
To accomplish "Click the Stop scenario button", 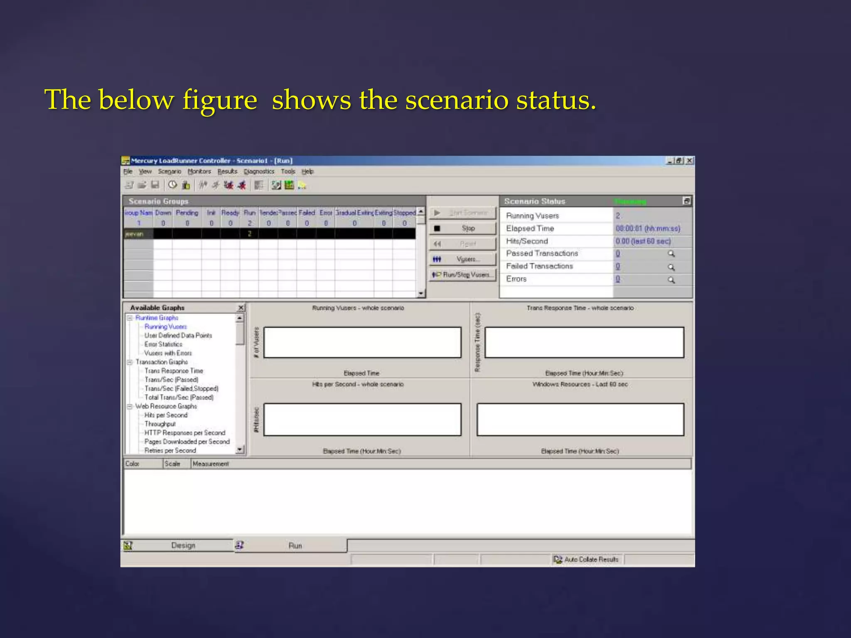I will click(x=462, y=228).
